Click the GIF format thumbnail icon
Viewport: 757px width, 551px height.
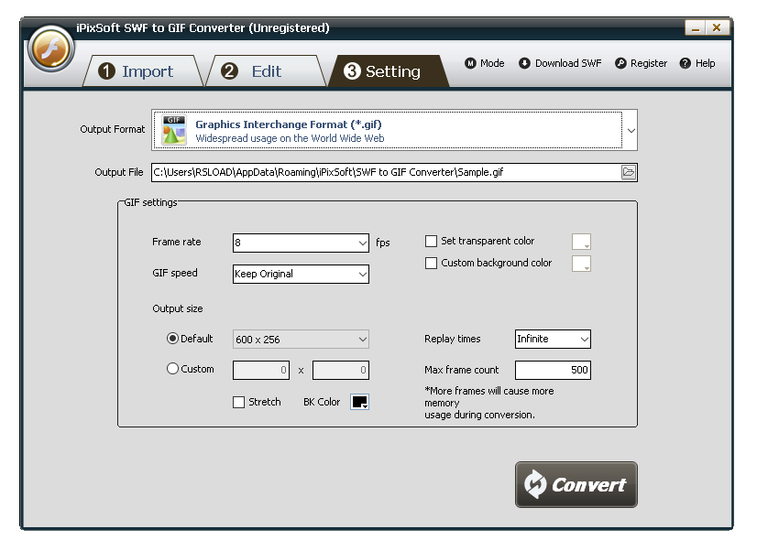tap(174, 130)
